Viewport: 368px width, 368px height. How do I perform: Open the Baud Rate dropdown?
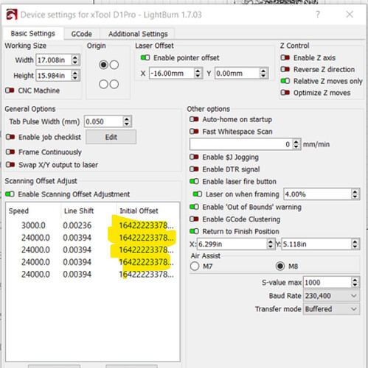331,296
